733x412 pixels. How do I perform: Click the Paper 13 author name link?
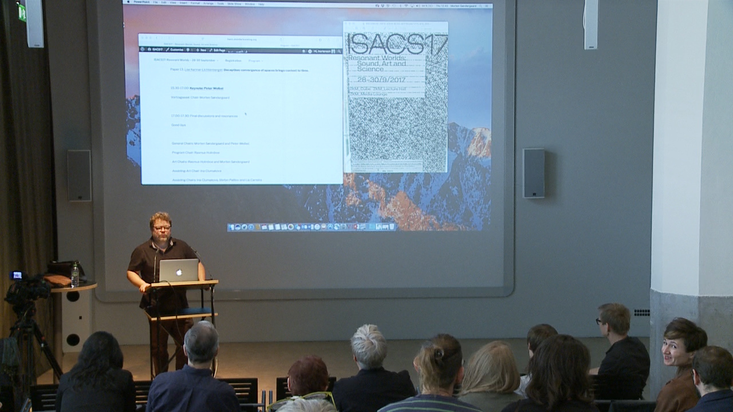202,69
